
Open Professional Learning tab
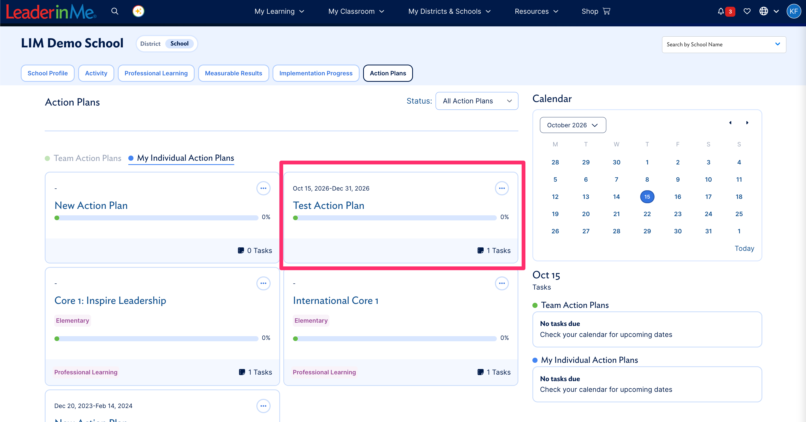156,73
